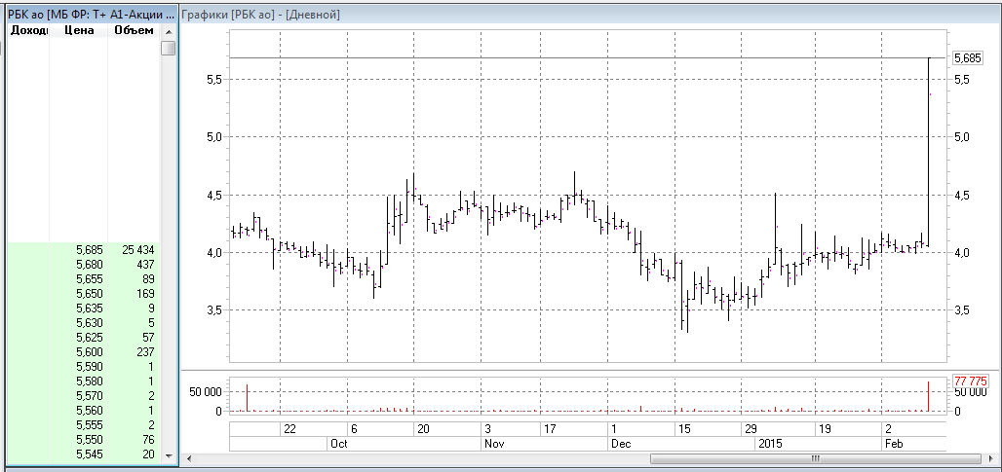Click the Oct month label on time axis

point(338,444)
